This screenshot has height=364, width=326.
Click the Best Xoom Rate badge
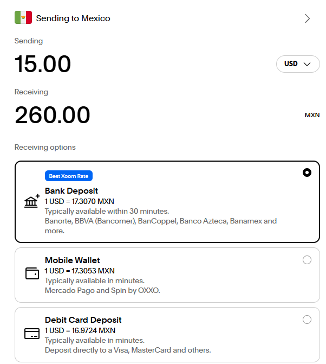[x=69, y=176]
